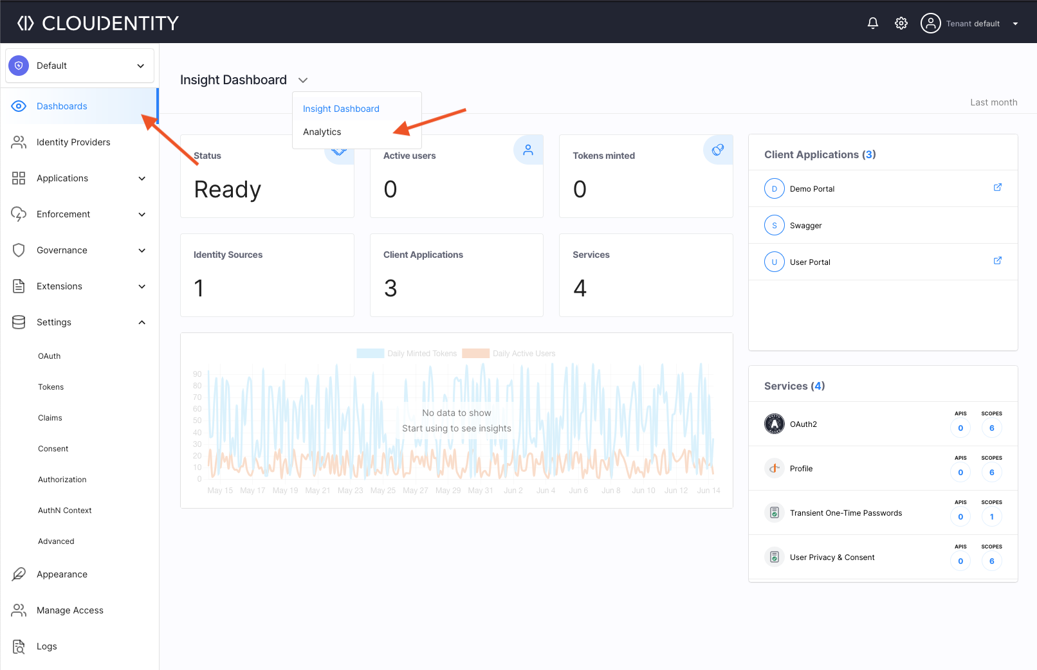The width and height of the screenshot is (1037, 670).
Task: Click the Governance shield icon
Action: click(x=19, y=250)
